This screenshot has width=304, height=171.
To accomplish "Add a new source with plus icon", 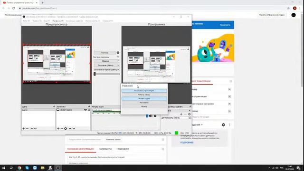I will pos(58,129).
